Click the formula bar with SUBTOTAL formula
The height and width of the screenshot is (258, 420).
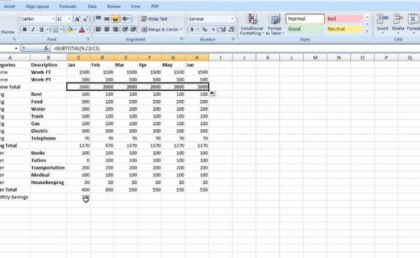pyautogui.click(x=235, y=48)
